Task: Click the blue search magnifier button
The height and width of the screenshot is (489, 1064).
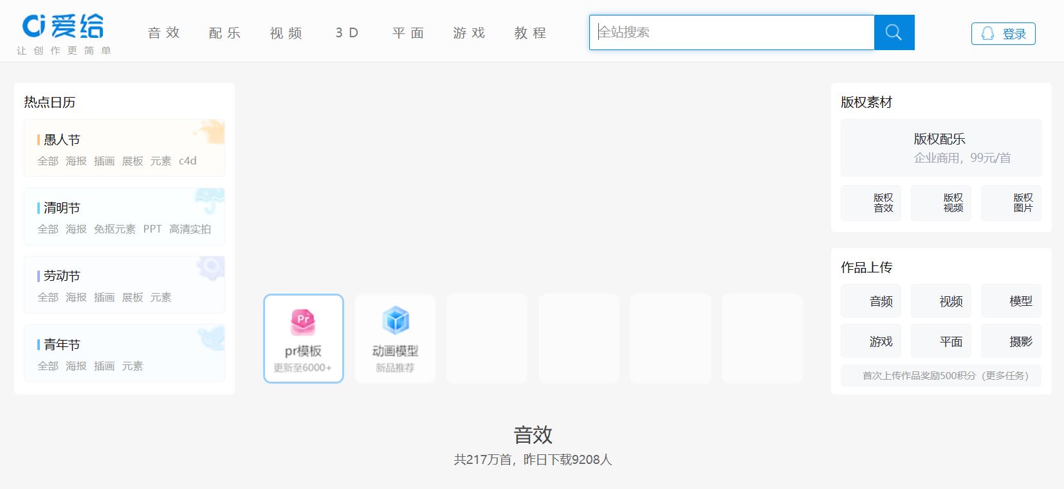Action: pos(894,32)
